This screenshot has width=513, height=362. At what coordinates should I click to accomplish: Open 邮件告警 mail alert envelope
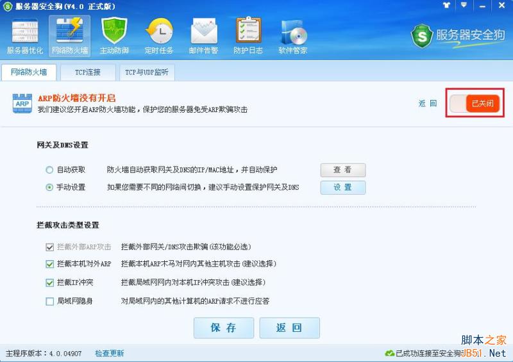[203, 37]
